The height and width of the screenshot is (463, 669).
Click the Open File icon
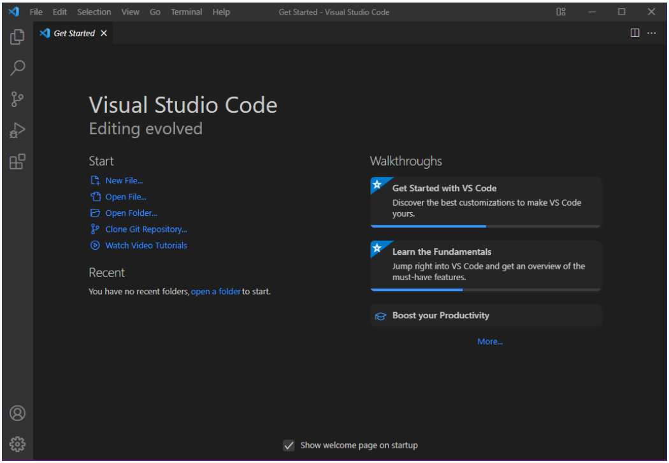click(95, 197)
